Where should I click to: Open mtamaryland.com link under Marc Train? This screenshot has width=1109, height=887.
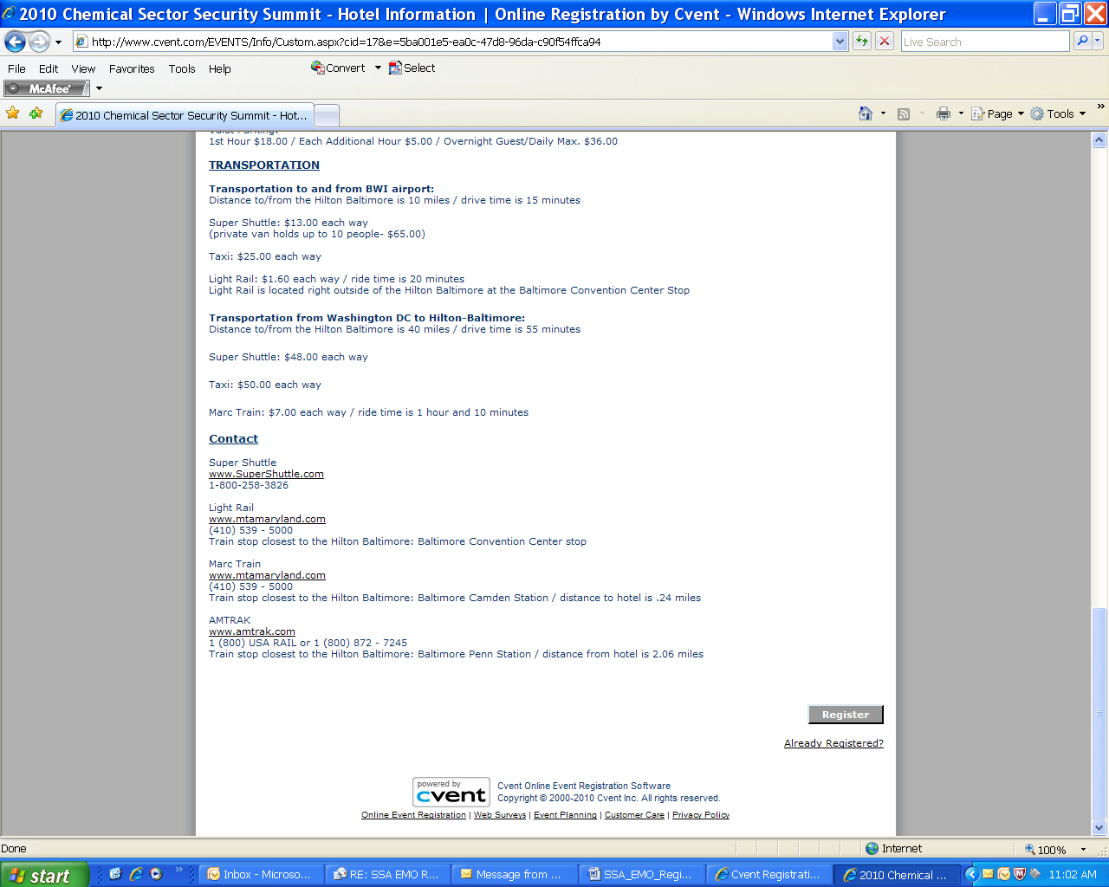click(x=267, y=575)
